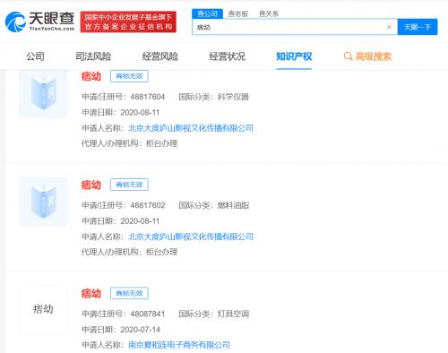Click the 天眼一下 search button
Image resolution: width=448 pixels, height=353 pixels.
(x=418, y=27)
